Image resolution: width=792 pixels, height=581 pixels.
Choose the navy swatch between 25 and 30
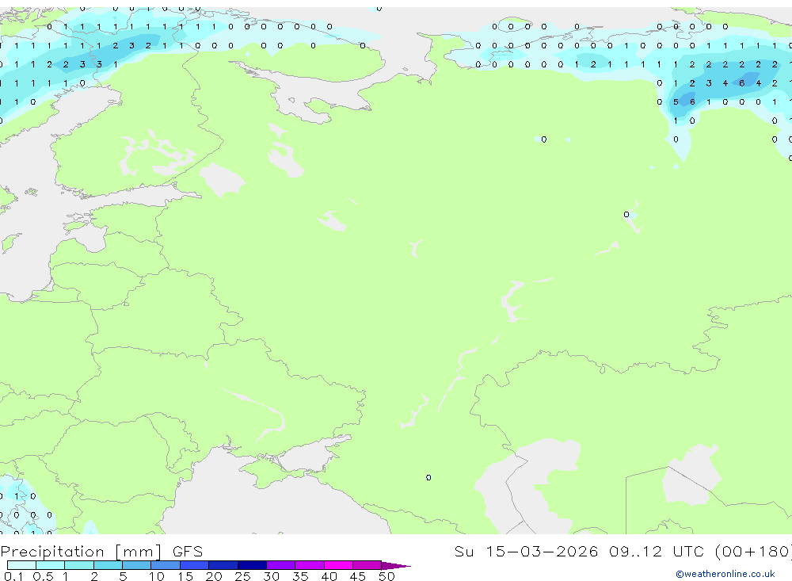click(x=252, y=565)
